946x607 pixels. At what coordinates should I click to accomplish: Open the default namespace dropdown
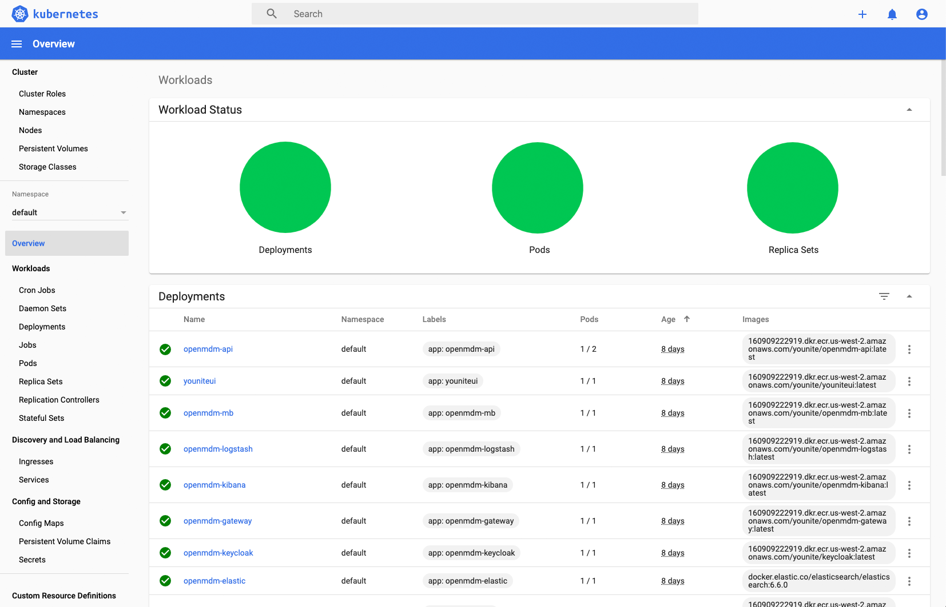click(69, 212)
